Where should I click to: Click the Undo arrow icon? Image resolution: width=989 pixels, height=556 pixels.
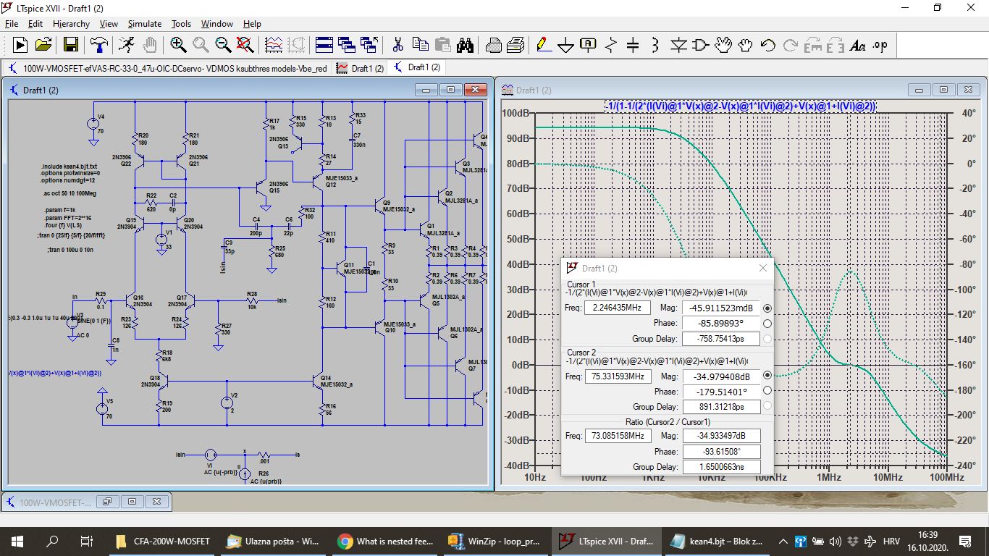click(x=767, y=45)
